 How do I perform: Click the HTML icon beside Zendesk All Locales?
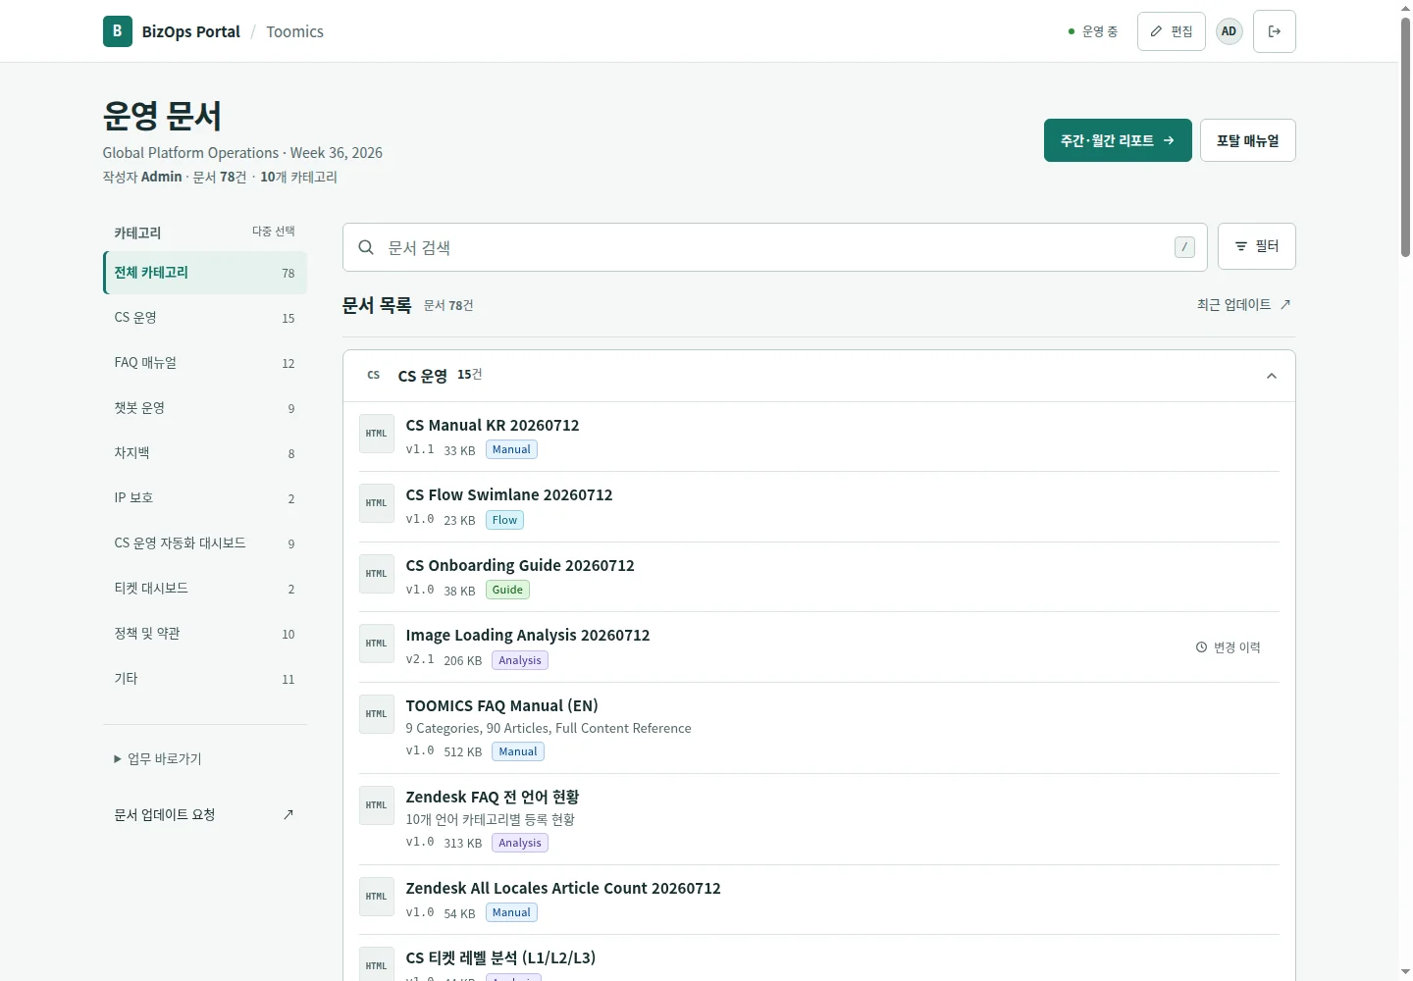coord(376,897)
